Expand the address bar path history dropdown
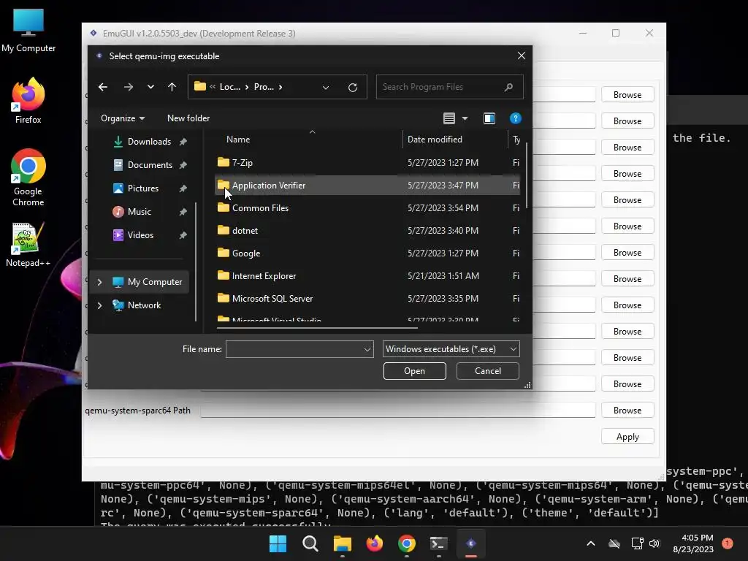748x561 pixels. click(325, 88)
